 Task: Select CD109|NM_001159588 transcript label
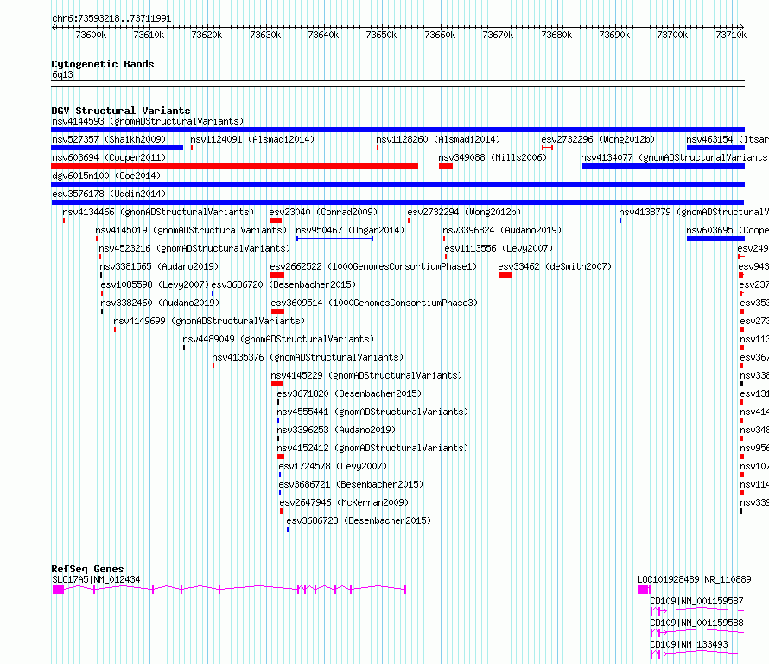[x=696, y=622]
